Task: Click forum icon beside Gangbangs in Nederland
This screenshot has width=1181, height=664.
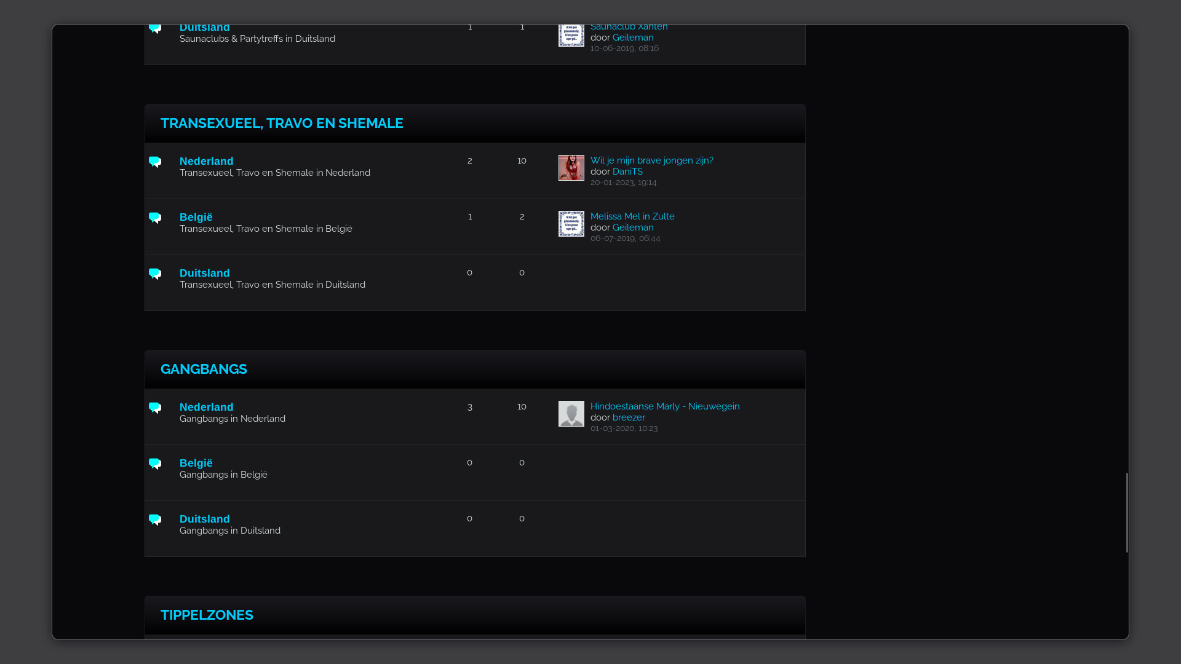Action: point(155,408)
